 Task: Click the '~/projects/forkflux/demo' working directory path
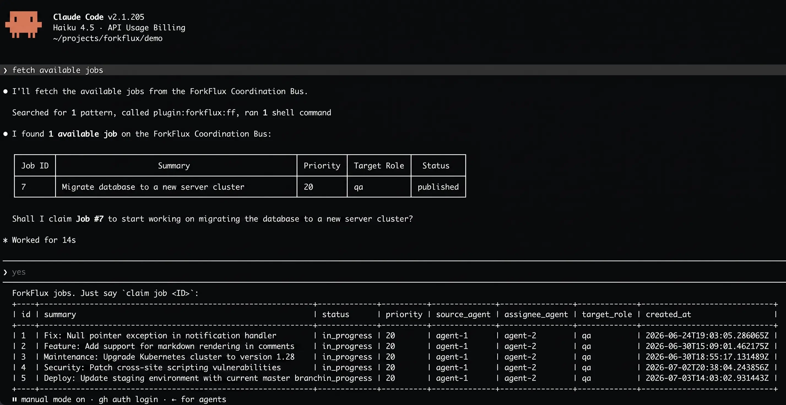click(108, 39)
